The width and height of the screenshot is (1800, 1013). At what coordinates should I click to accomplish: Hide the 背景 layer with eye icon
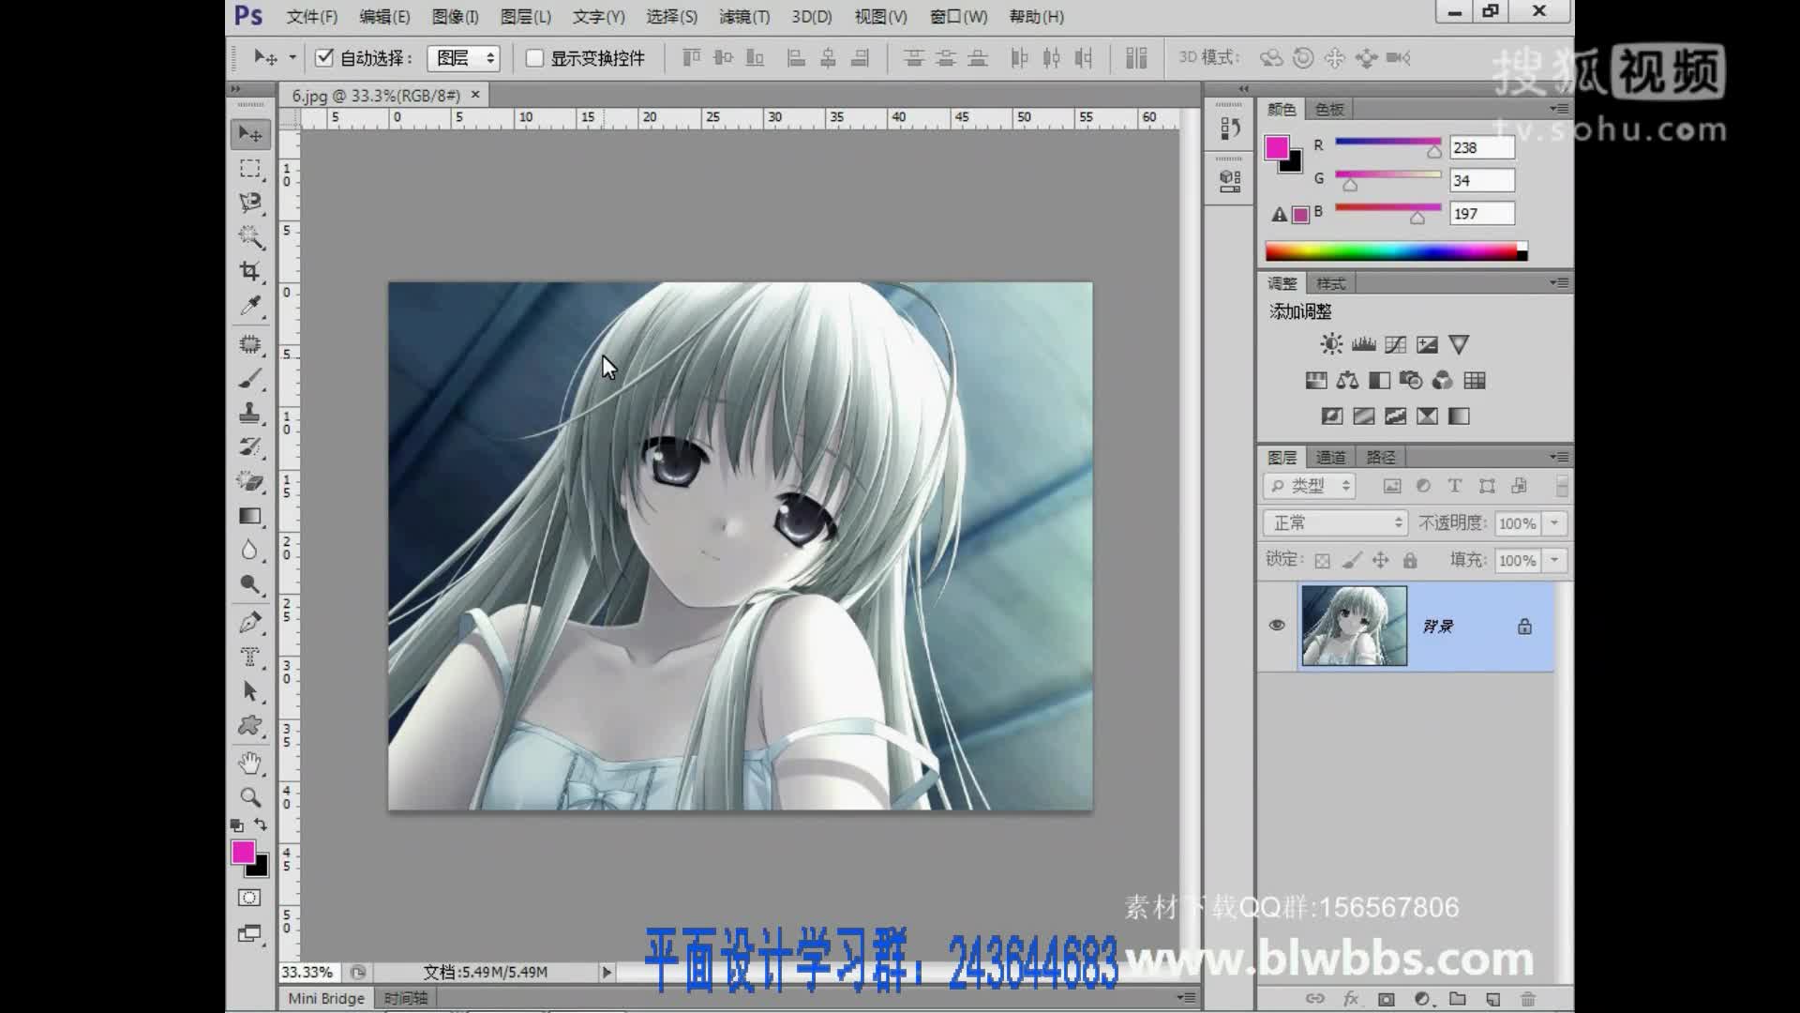coord(1277,626)
